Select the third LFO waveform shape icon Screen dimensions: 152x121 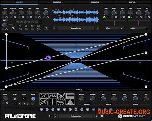pyautogui.click(x=25, y=22)
